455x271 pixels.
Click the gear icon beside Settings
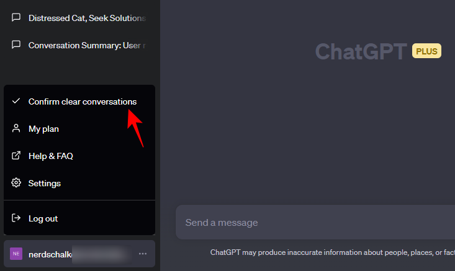pos(16,183)
